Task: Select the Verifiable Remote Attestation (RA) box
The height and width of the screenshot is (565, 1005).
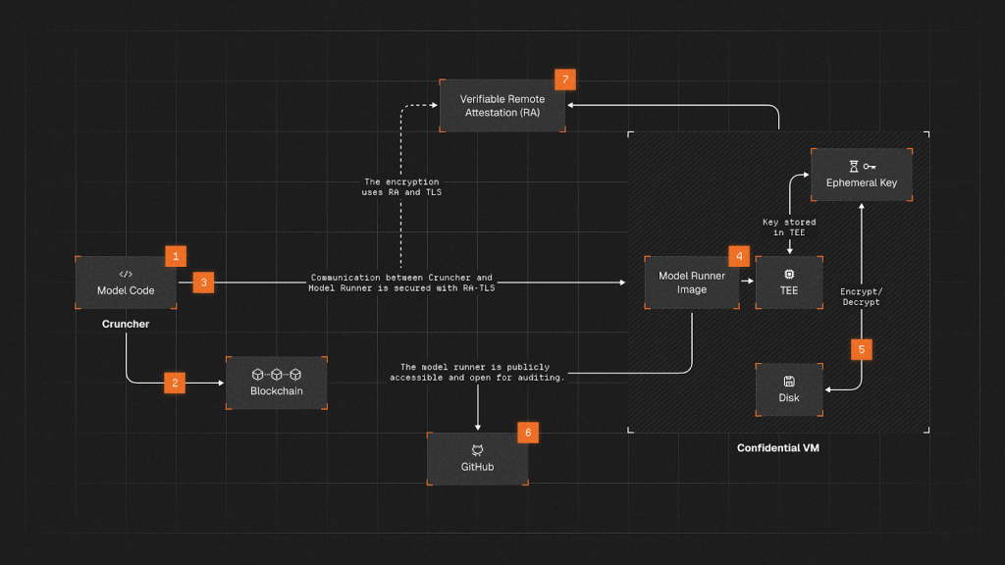Action: [502, 106]
